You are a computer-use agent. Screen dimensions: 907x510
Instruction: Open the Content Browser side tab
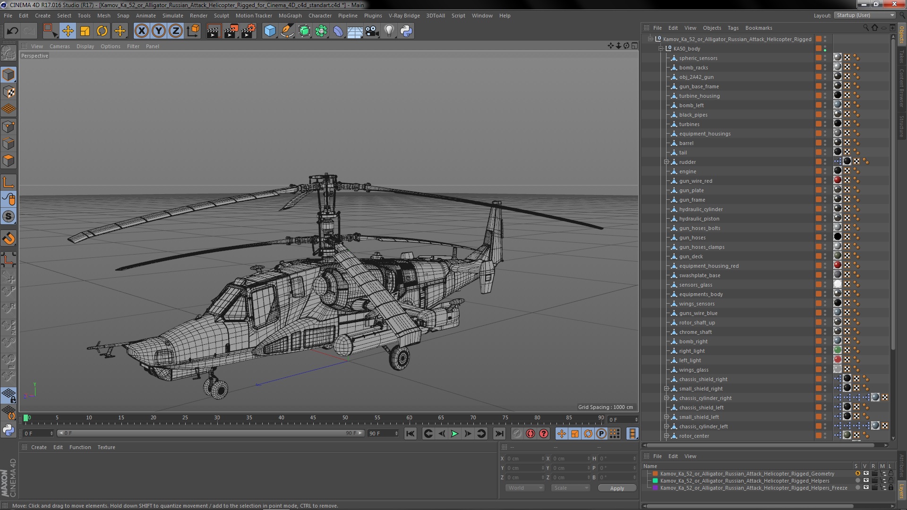(901, 88)
